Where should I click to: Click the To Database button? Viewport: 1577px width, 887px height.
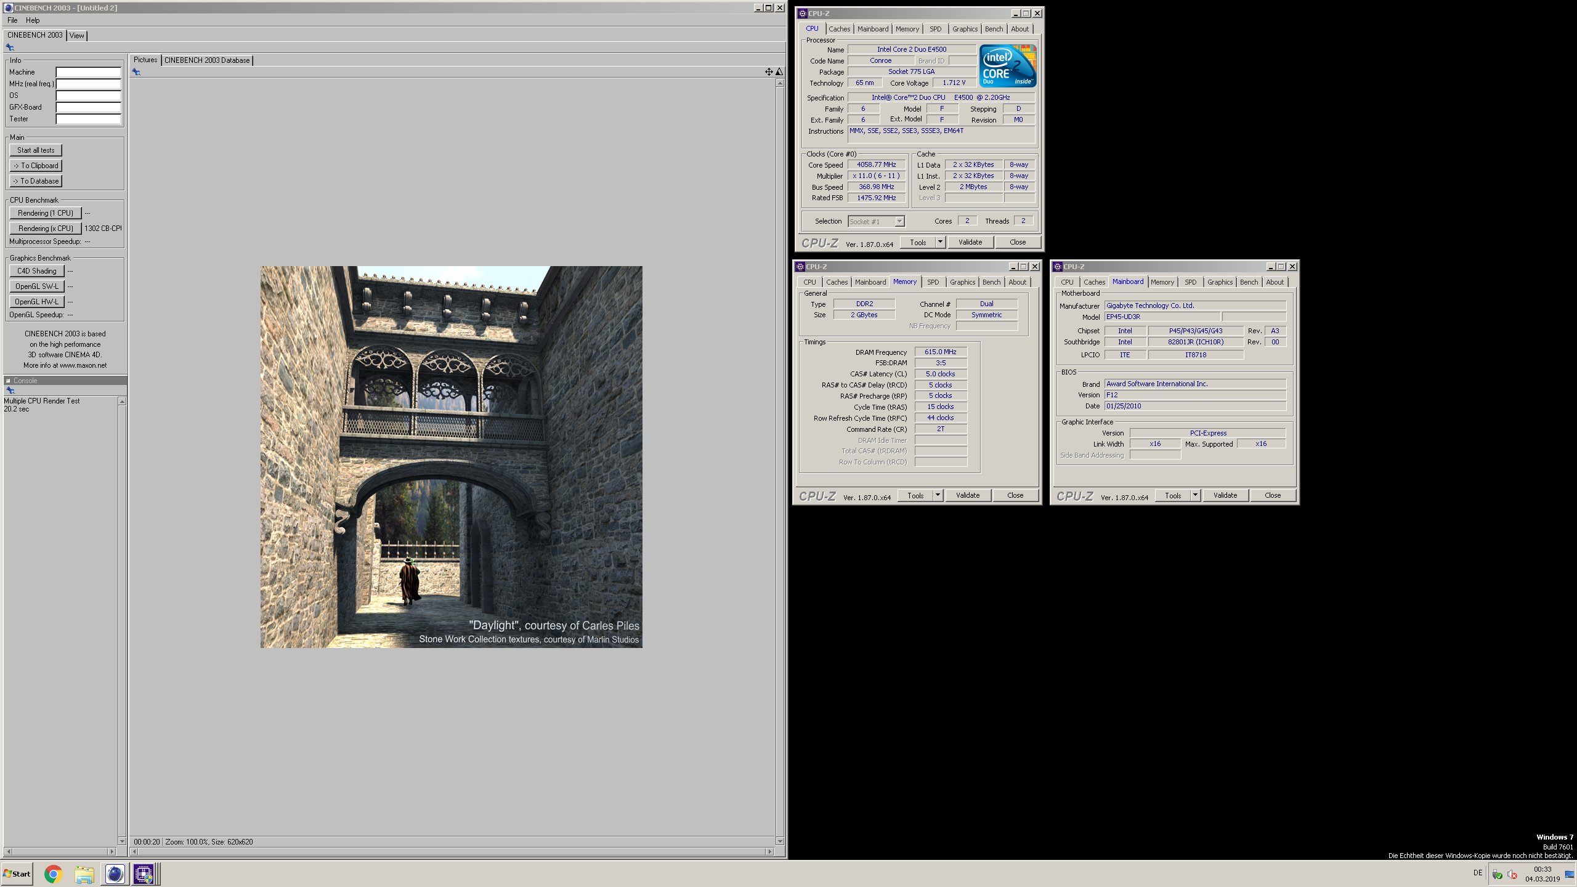click(x=36, y=181)
